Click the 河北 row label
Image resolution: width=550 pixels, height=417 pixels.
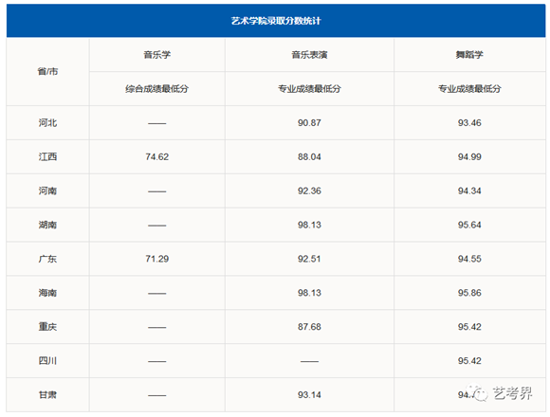[x=47, y=122]
